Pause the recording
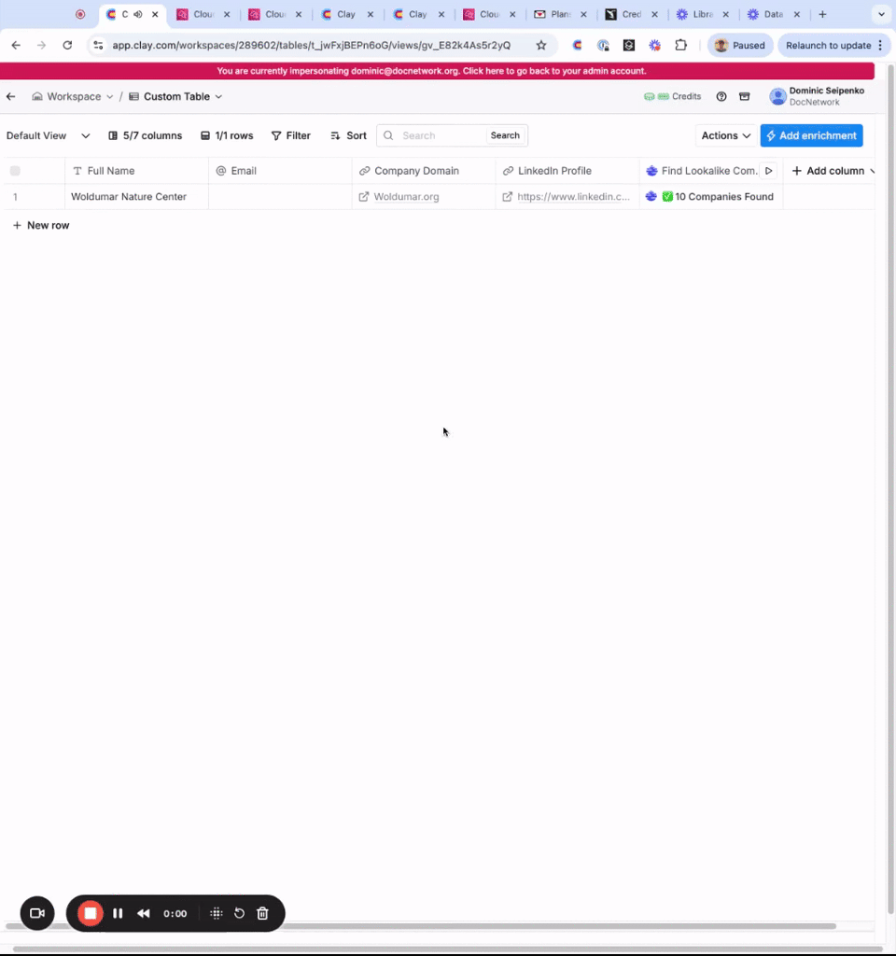The image size is (896, 956). pos(118,913)
